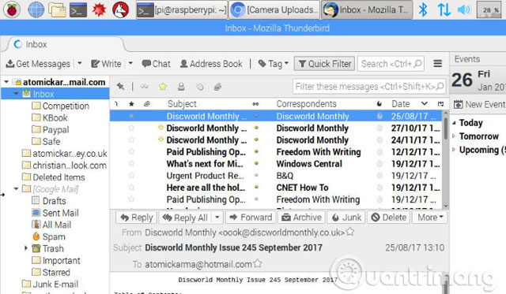Toggle unread messages filter icon

pos(144,86)
